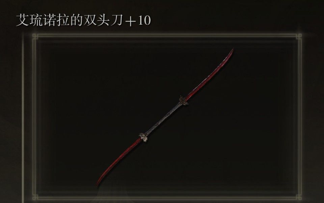Click the top-right corner ornament of frame

pos(299,37)
